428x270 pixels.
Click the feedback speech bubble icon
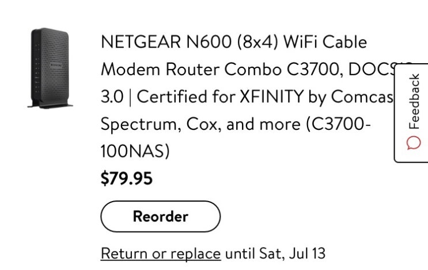tap(414, 142)
